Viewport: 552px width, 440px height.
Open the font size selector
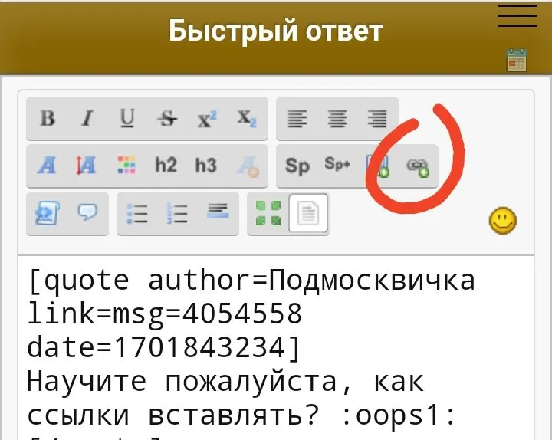[87, 165]
